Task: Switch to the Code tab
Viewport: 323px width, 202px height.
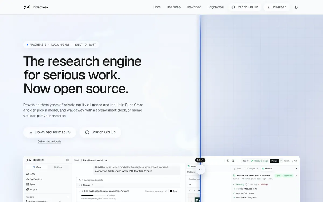Action: pyautogui.click(x=58, y=167)
